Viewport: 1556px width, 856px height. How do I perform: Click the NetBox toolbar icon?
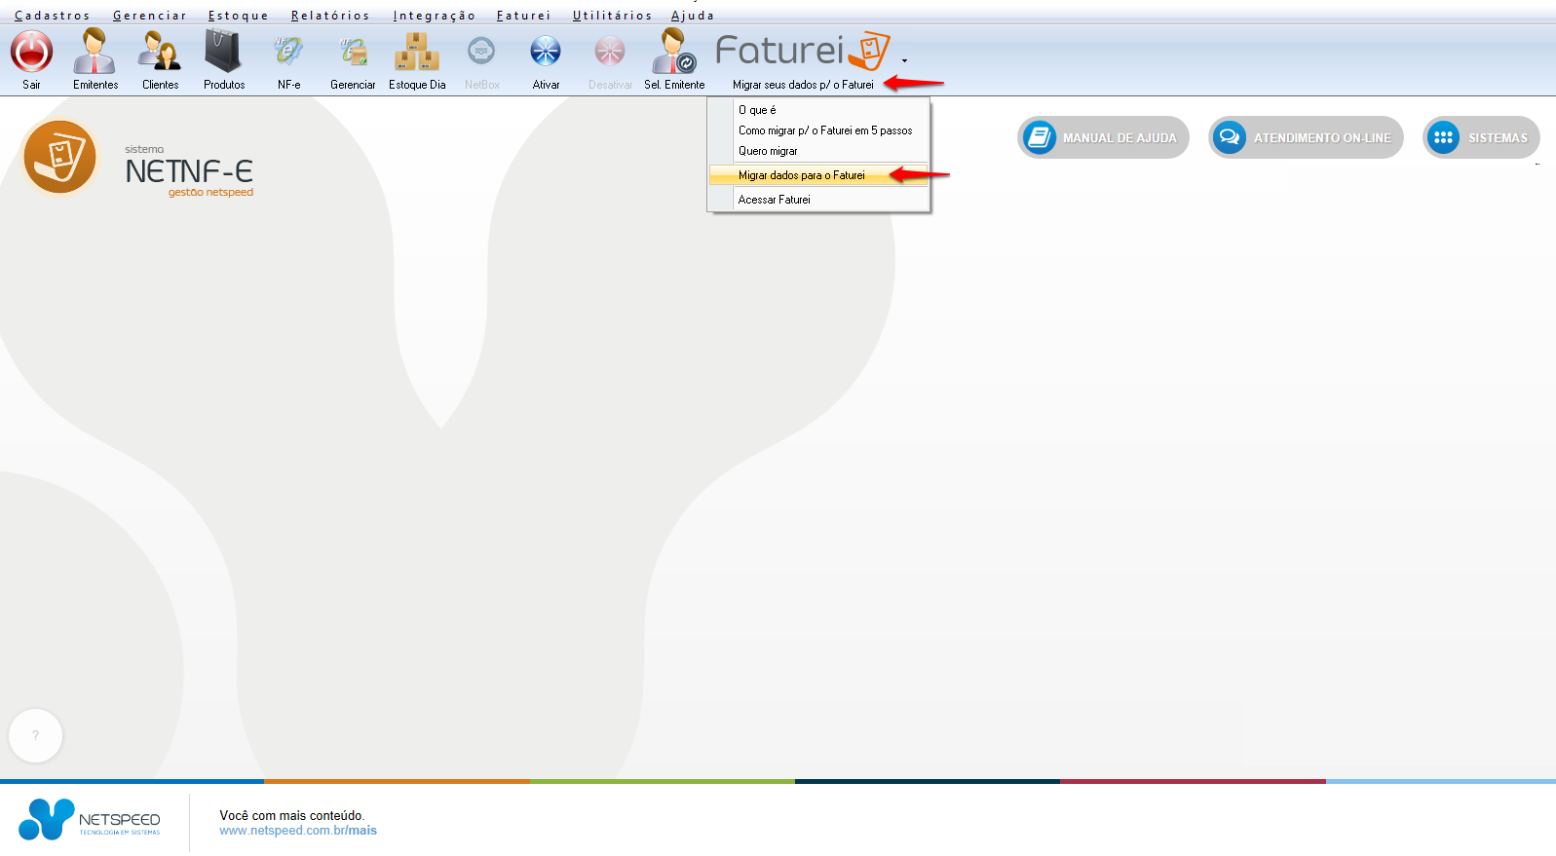[481, 51]
